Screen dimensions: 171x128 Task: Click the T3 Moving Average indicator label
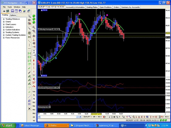(49, 29)
